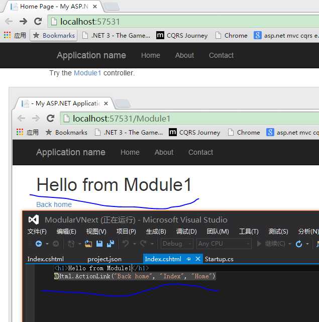The width and height of the screenshot is (319, 322).
Task: Open the Any CPU platform dropdown
Action: click(x=224, y=244)
